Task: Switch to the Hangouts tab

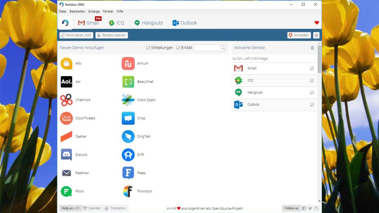Action: coord(148,23)
